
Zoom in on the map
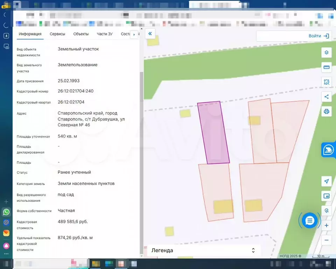326,226
